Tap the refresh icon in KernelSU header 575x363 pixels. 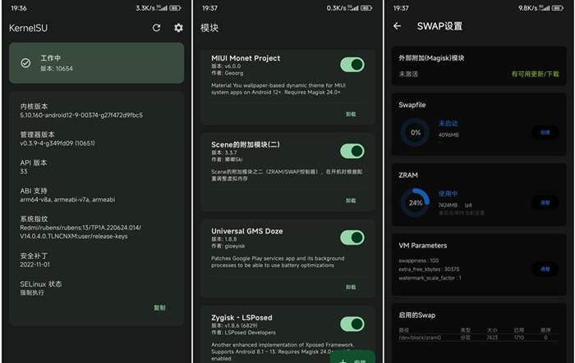(157, 28)
